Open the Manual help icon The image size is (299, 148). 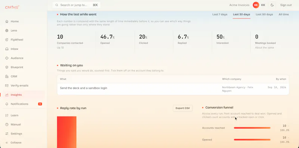click(x=7, y=124)
